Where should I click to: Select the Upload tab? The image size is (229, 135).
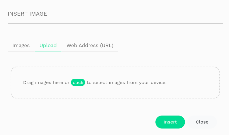[48, 46]
